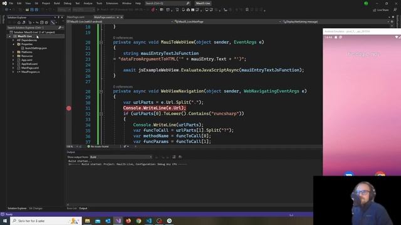Open Chrome from the taskbar
Screen dimensions: 401x225
click(x=138, y=221)
